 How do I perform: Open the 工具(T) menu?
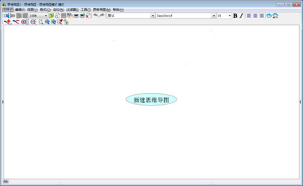click(86, 10)
